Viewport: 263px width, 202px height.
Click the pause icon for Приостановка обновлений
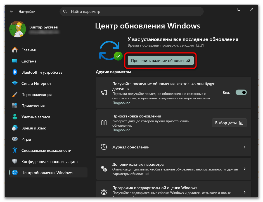click(104, 123)
